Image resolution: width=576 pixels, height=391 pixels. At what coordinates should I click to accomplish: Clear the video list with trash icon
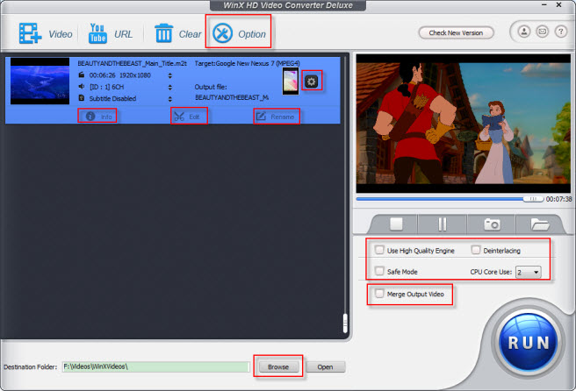pyautogui.click(x=177, y=33)
